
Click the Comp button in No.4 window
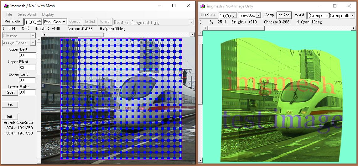pyautogui.click(x=269, y=15)
